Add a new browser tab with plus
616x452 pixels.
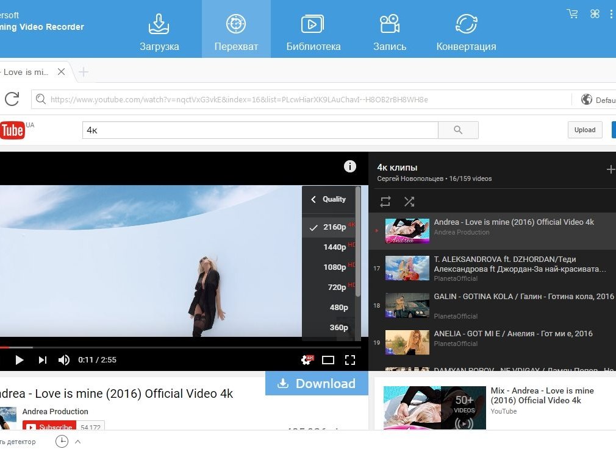(x=84, y=72)
